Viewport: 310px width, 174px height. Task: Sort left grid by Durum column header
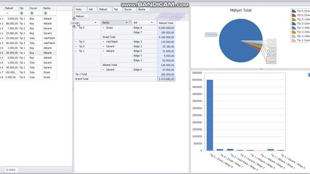click(x=35, y=8)
